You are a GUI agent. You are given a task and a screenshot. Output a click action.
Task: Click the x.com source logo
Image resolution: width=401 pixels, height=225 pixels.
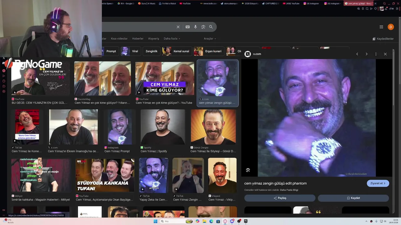(x=247, y=54)
